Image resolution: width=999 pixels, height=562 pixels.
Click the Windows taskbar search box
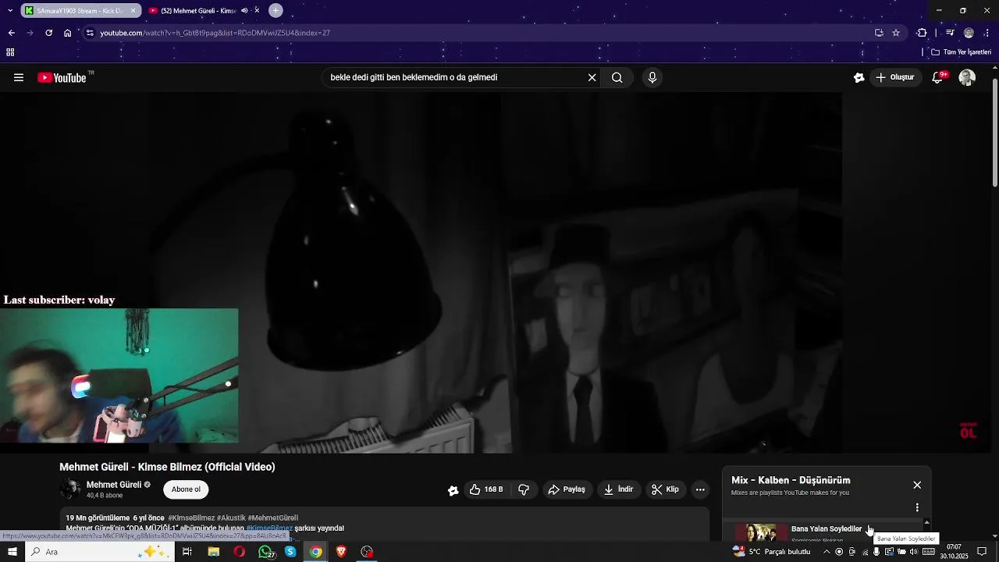pos(98,552)
